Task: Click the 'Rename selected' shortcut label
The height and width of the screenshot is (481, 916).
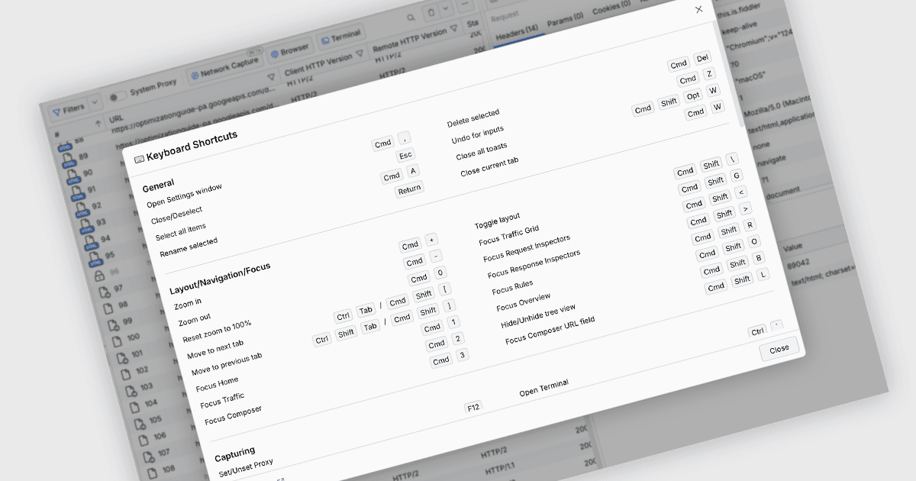Action: coord(189,247)
